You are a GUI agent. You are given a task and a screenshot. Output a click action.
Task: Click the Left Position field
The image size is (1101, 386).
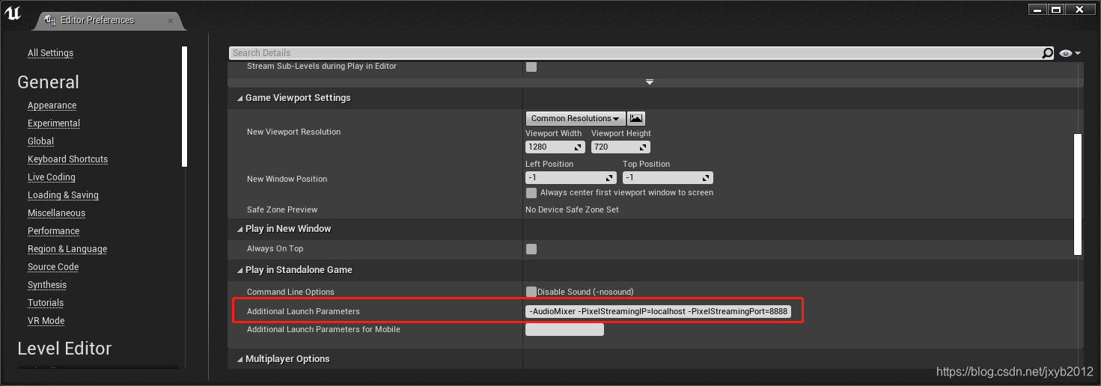pos(571,178)
